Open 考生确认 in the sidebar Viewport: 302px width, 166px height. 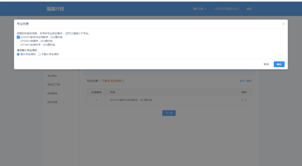pyautogui.click(x=52, y=76)
